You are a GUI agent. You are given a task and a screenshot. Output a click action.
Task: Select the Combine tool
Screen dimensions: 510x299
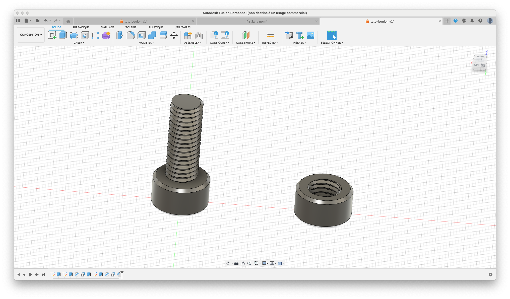coord(152,35)
